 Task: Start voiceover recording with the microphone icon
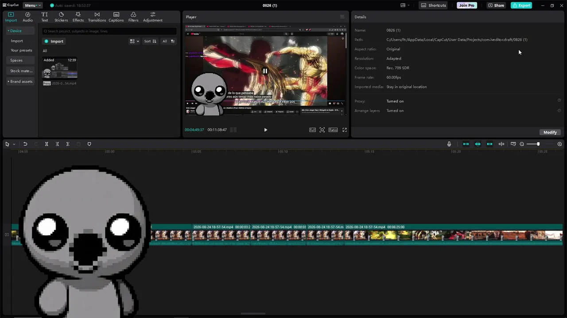(449, 144)
